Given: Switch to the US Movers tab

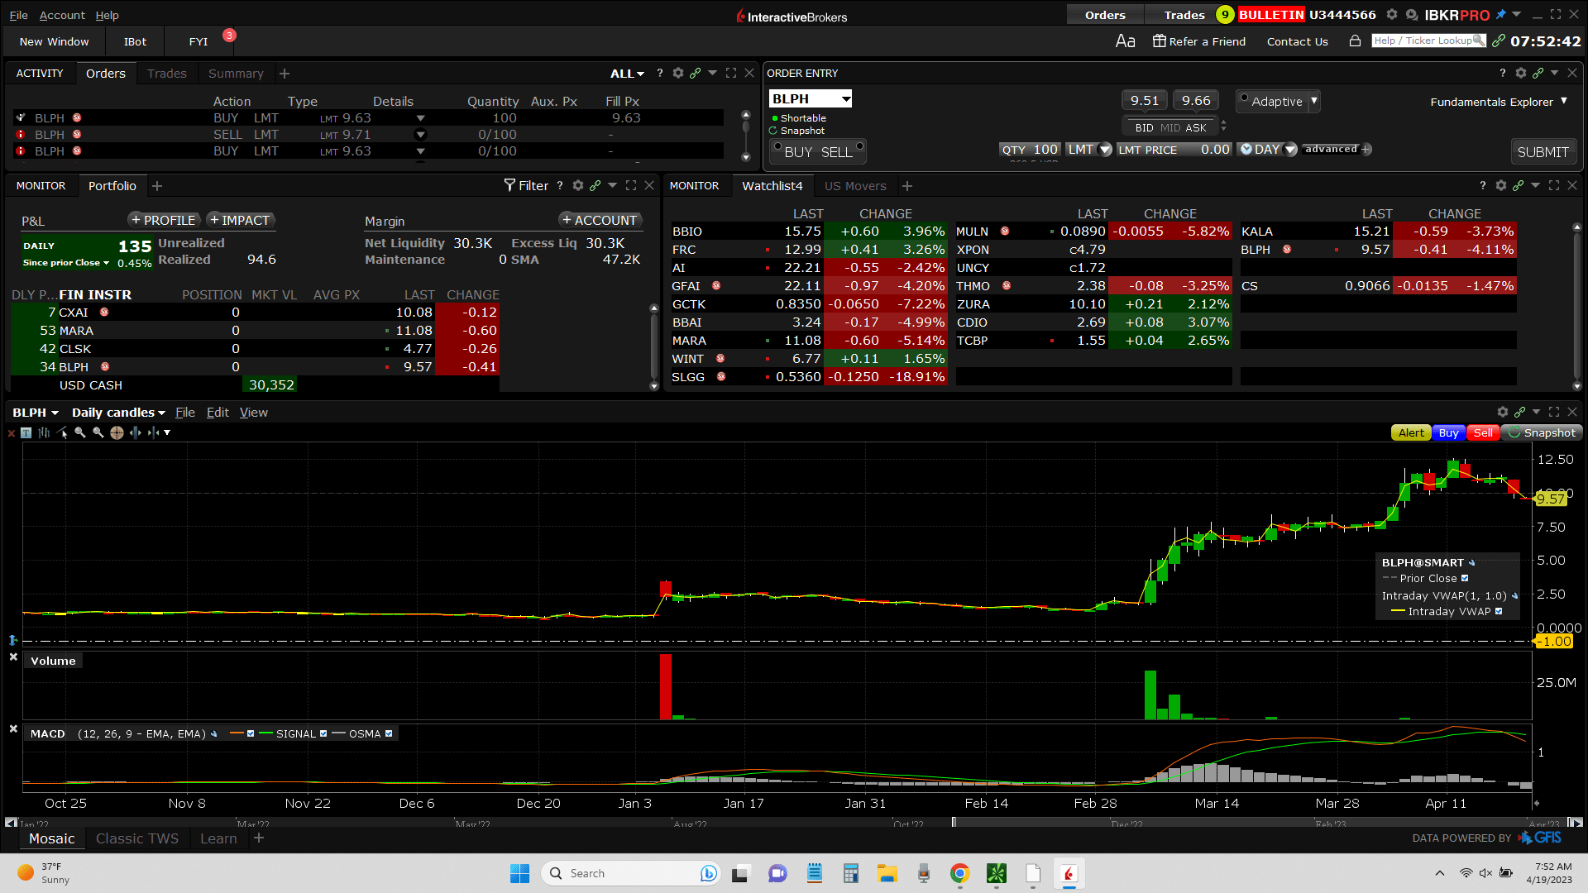Looking at the screenshot, I should (854, 186).
